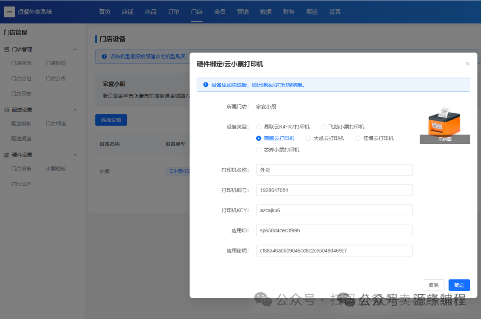Open the 营销 top navigation tab

243,12
